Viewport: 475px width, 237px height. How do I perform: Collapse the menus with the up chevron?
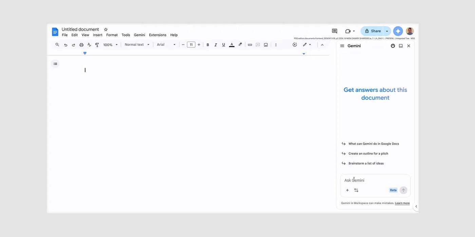pyautogui.click(x=322, y=45)
